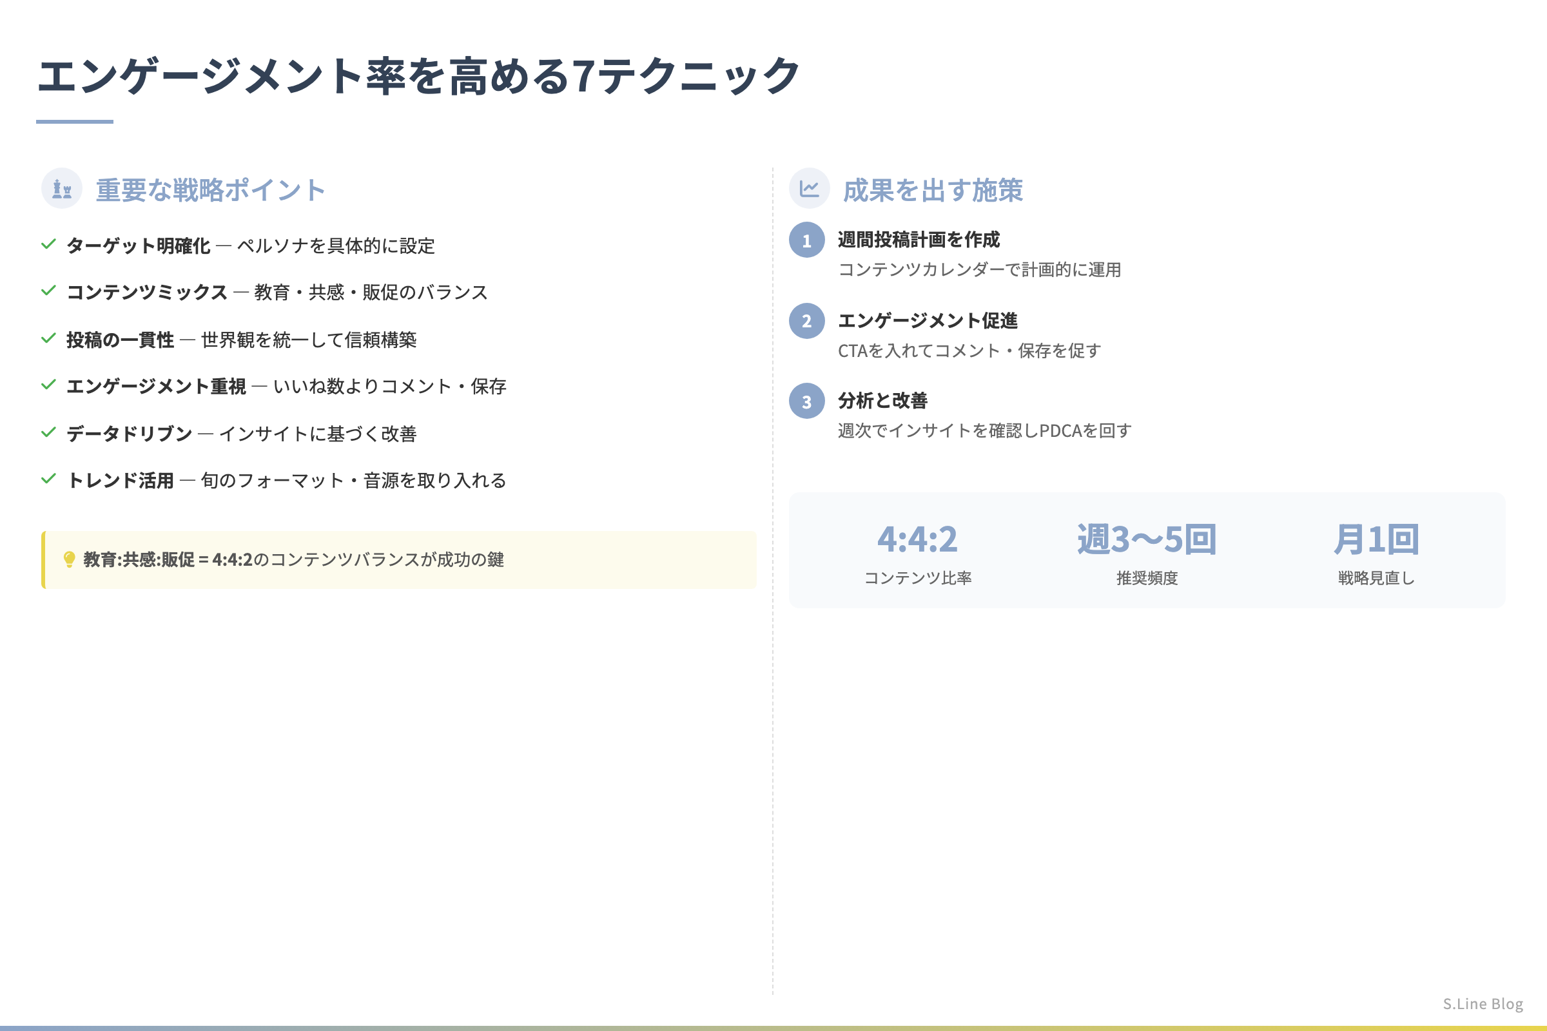Screen dimensions: 1547x1031
Task: Click the 月1回 stat value
Action: [1377, 540]
